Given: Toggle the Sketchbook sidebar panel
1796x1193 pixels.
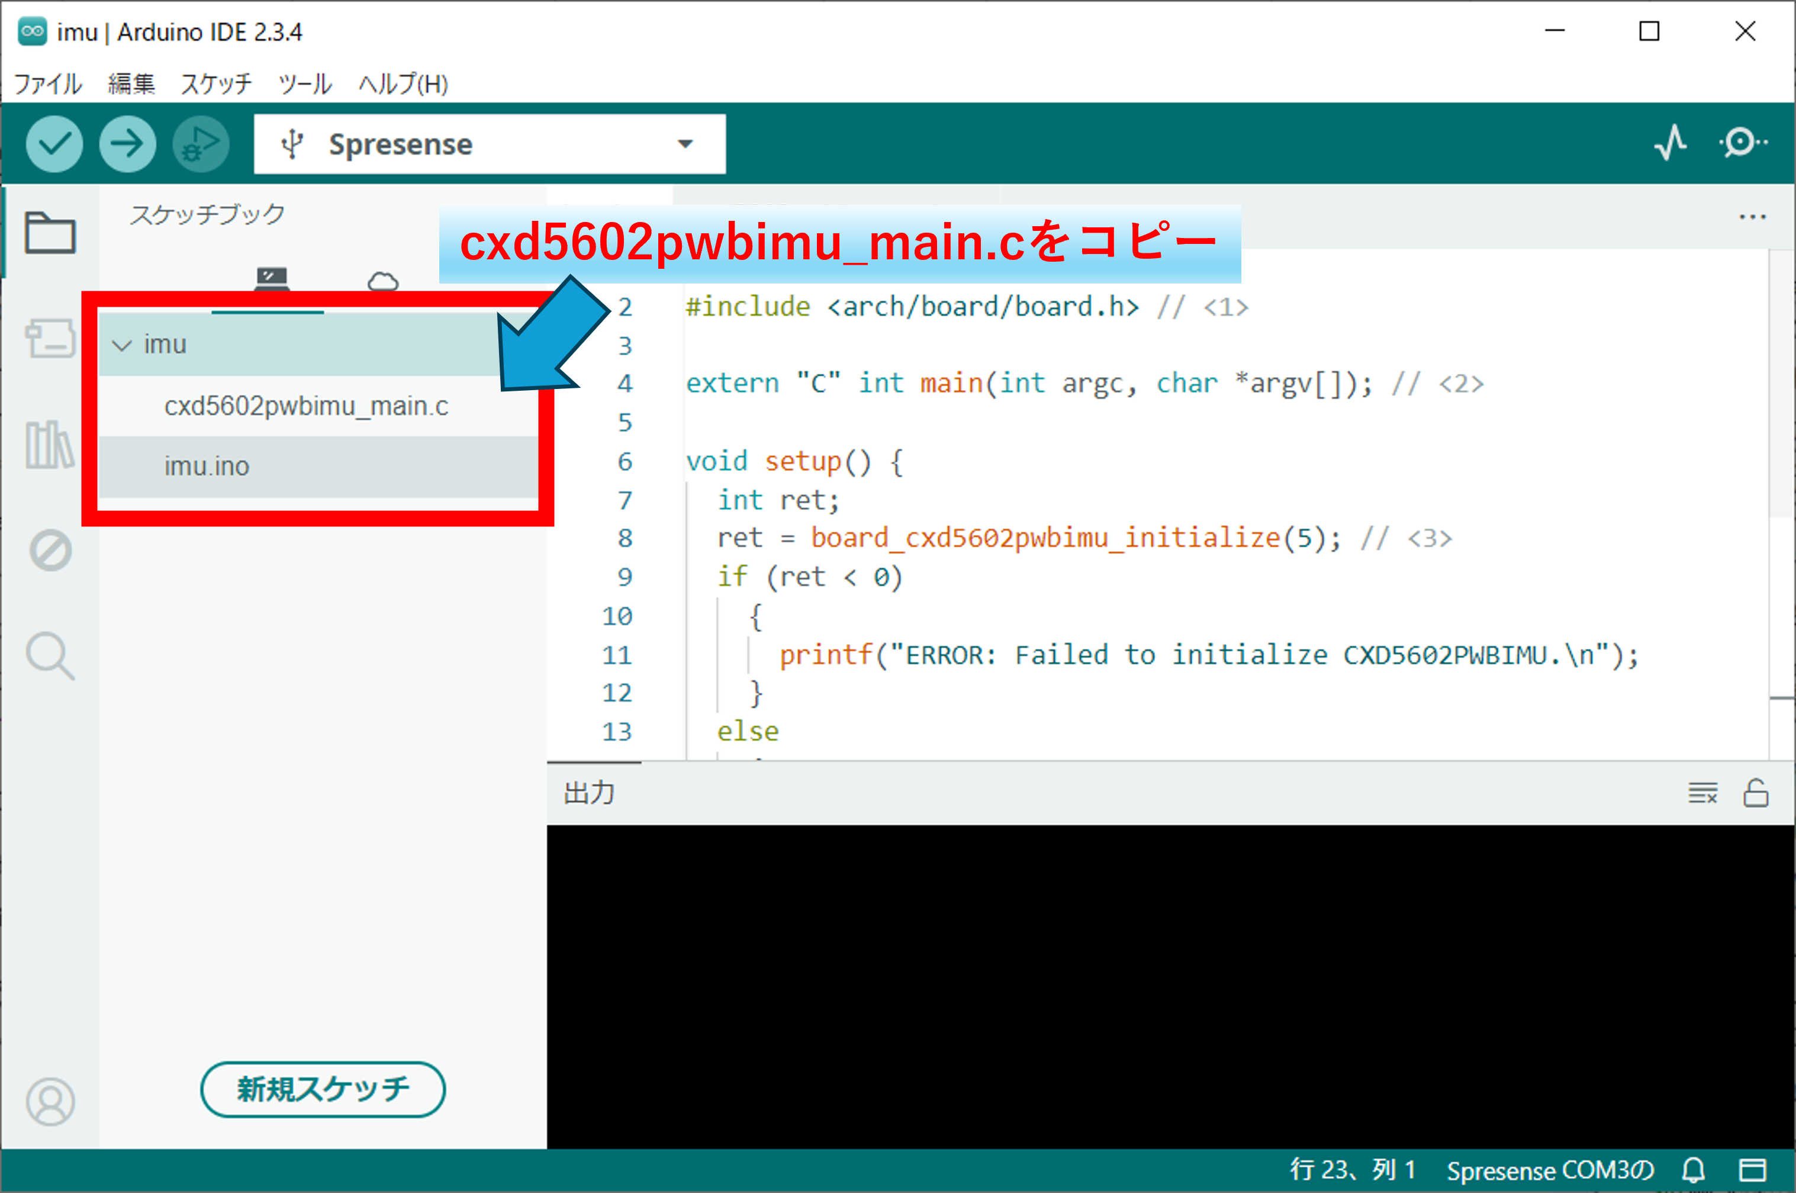Looking at the screenshot, I should tap(50, 234).
